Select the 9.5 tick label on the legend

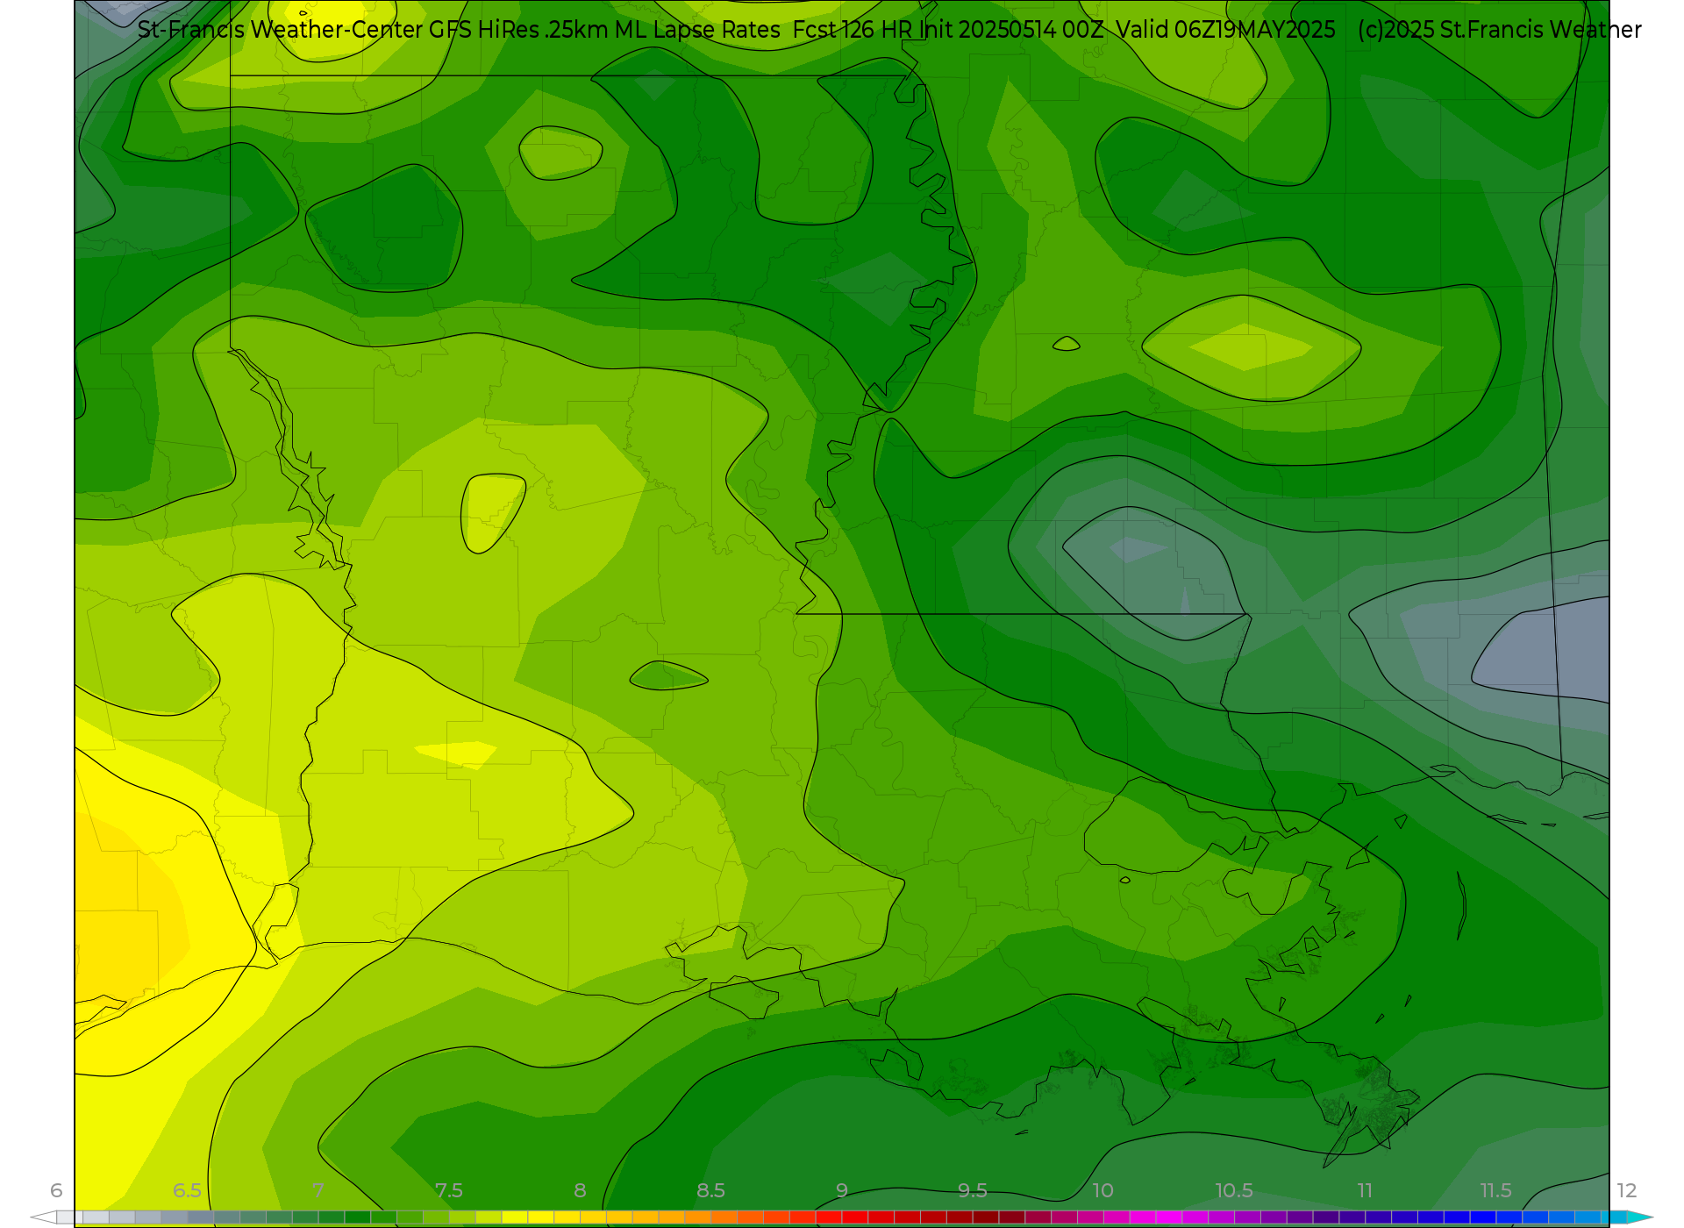pos(973,1190)
